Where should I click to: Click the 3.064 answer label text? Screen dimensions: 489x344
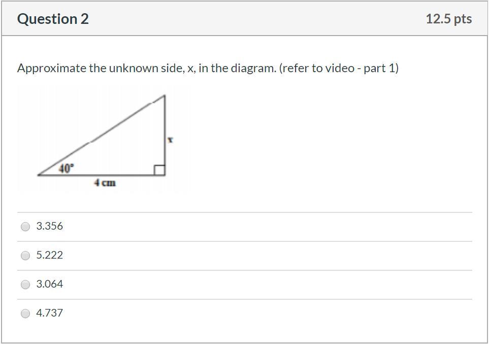click(49, 284)
